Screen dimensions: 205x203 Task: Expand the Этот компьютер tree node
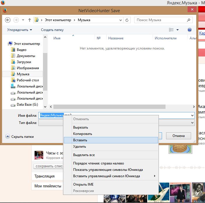coord(6,44)
